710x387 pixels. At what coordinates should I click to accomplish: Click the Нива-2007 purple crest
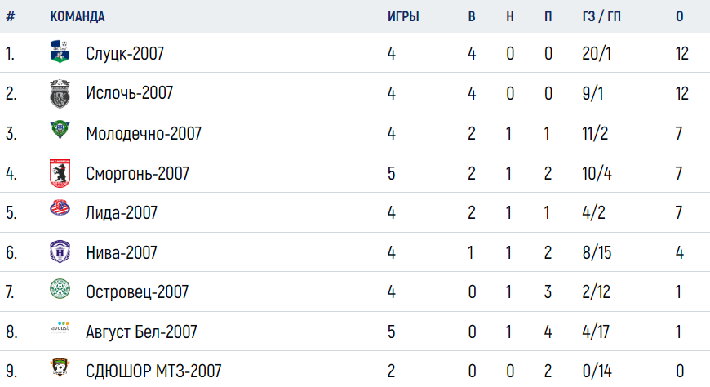[60, 251]
